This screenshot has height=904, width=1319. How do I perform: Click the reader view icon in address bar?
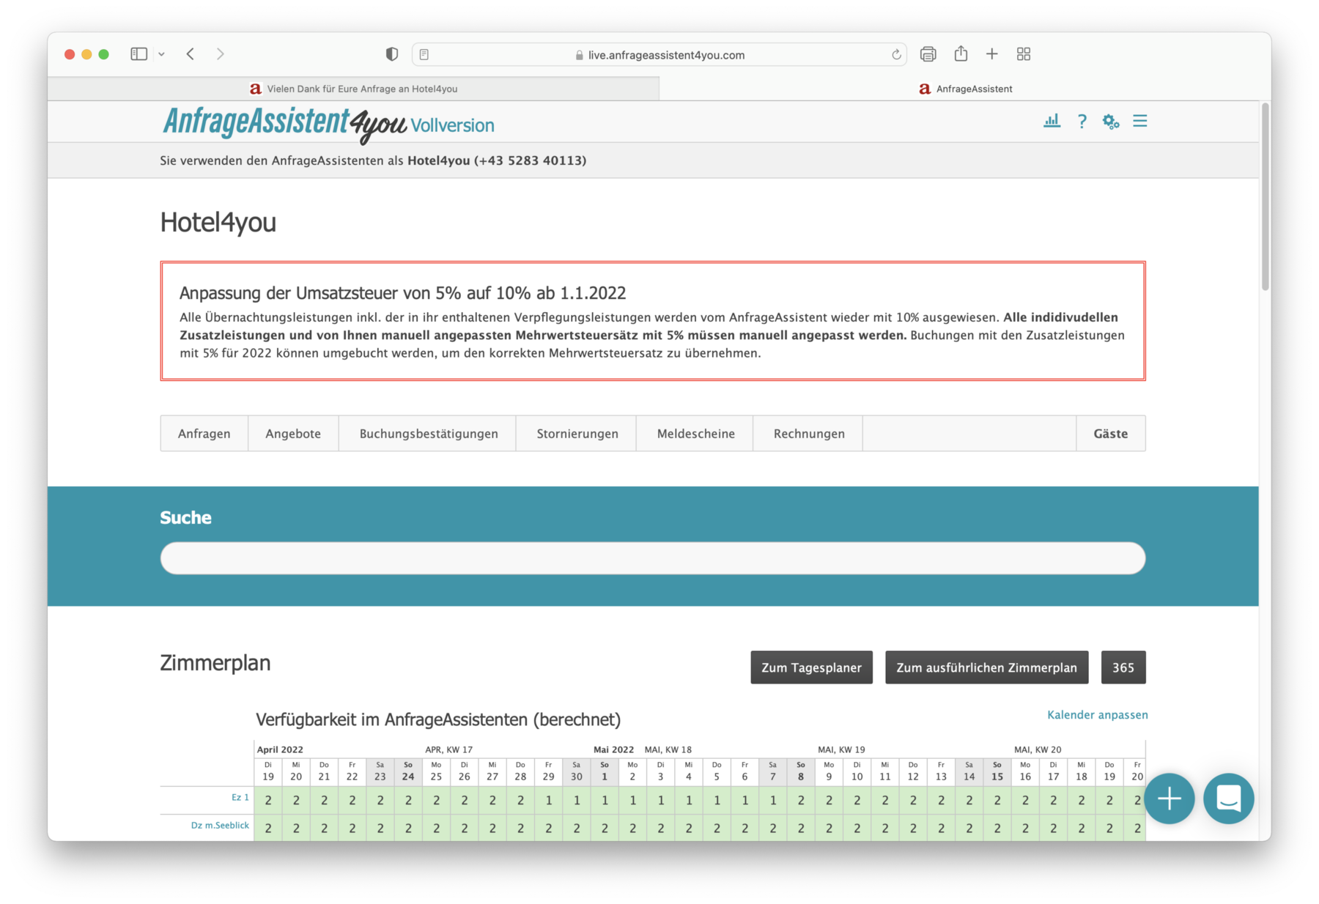[424, 54]
